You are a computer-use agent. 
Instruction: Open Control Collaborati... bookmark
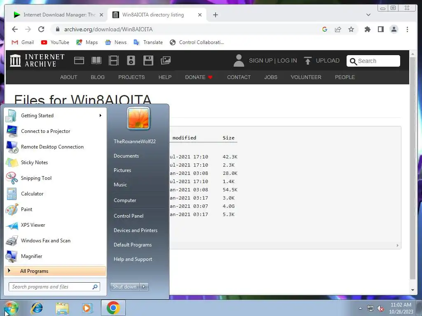[197, 42]
